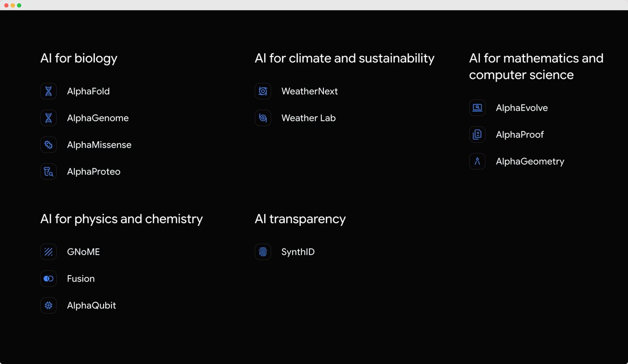Image resolution: width=628 pixels, height=364 pixels.
Task: Open the SynthID link
Action: pyautogui.click(x=298, y=252)
